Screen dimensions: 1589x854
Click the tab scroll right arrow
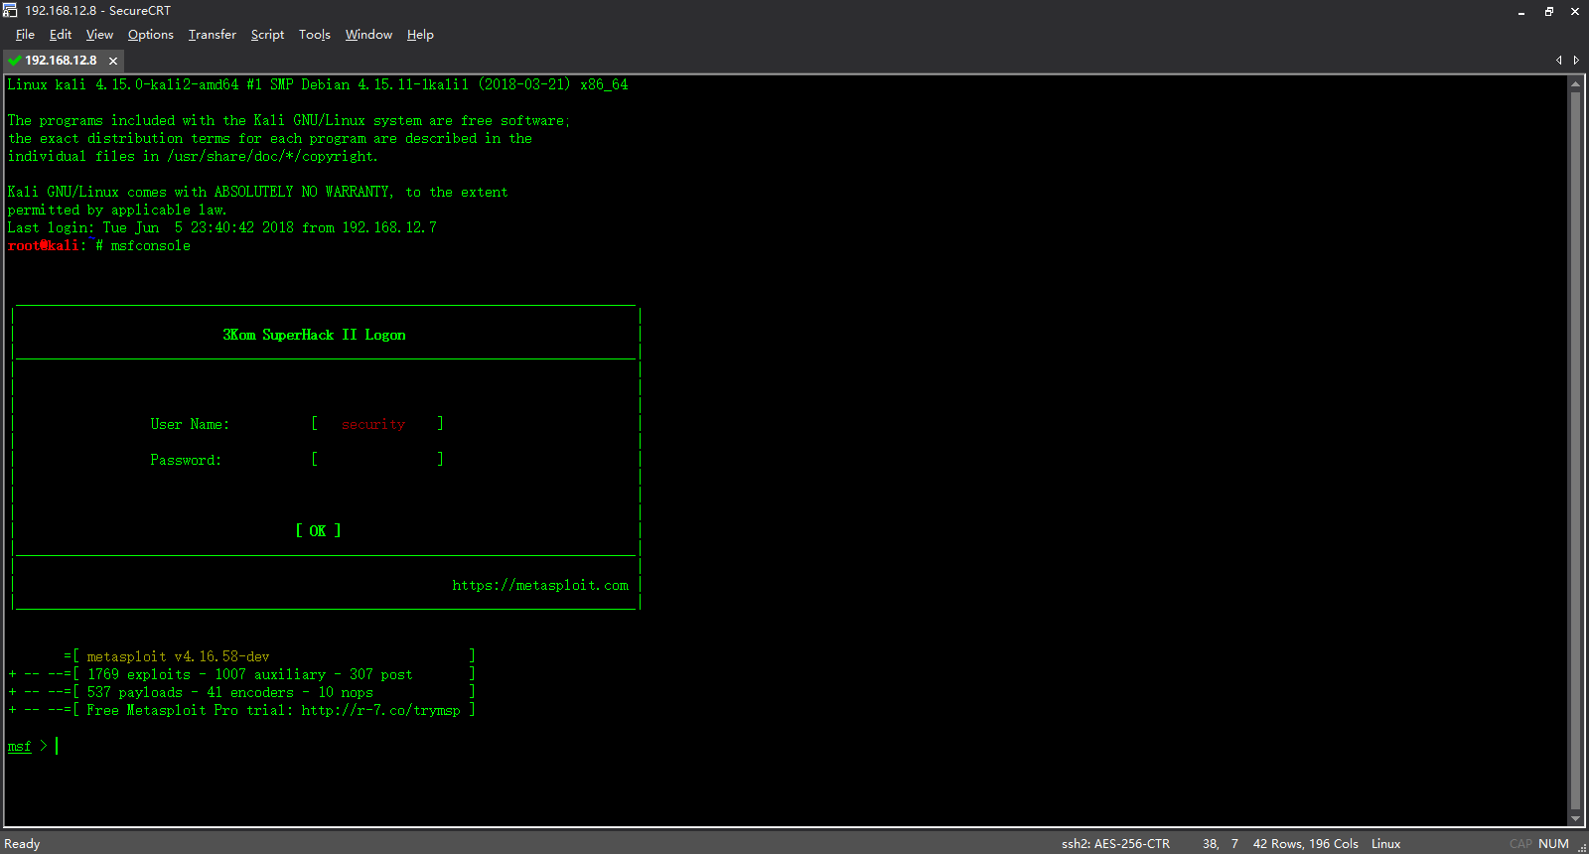[x=1576, y=61]
